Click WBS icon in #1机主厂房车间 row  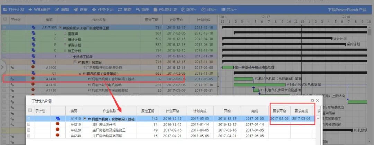33,62
